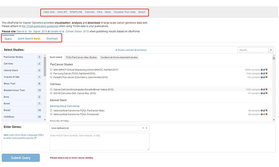View pie chart for Adrenocortical Carcinoma PanCancer Atlas
The width and height of the screenshot is (279, 167).
click(x=267, y=110)
